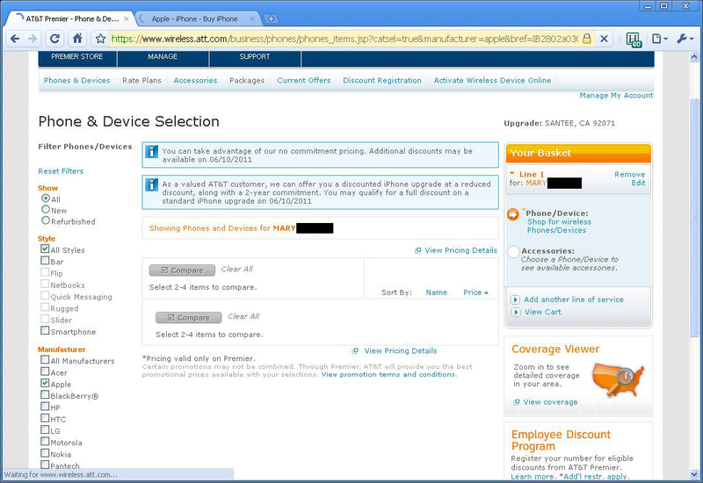Screen dimensions: 703x483
Task: Click the info icon on valued customer notice
Action: click(x=152, y=184)
